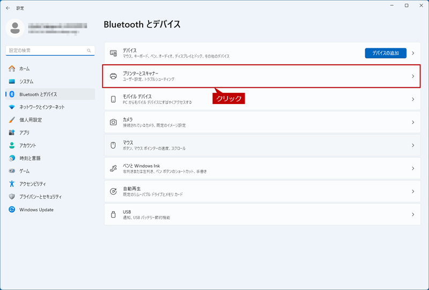The image size is (429, 290).
Task: Click the pen icon in Windows Ink row
Action: (x=113, y=168)
